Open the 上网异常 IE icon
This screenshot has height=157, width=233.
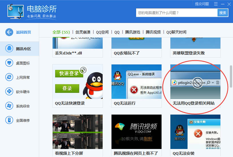(9, 77)
